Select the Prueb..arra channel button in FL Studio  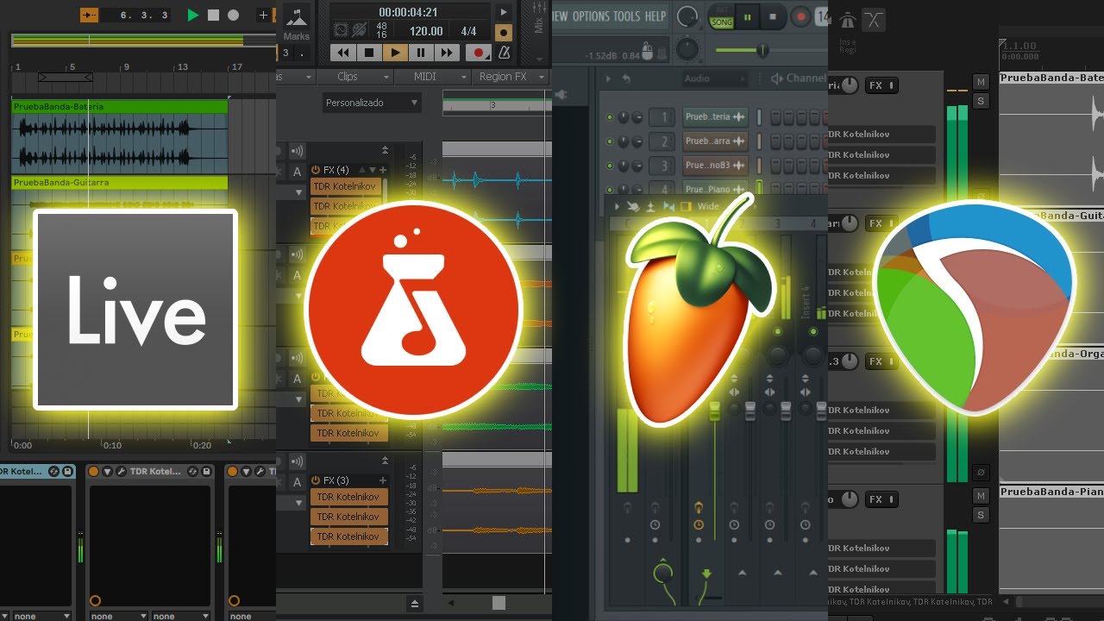(716, 141)
